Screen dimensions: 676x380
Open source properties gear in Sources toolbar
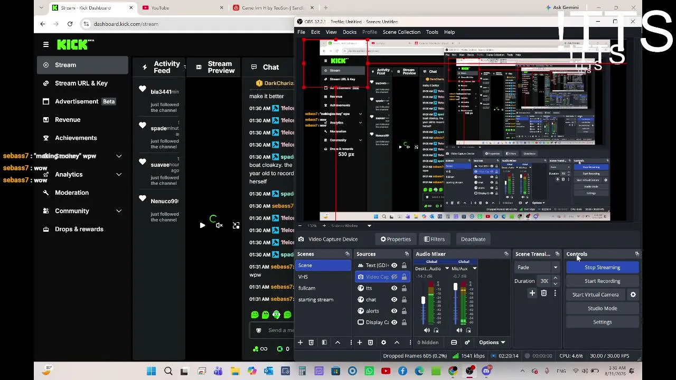click(384, 343)
